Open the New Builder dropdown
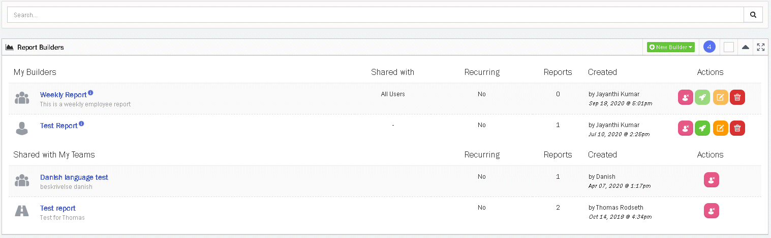This screenshot has width=771, height=238. (671, 47)
